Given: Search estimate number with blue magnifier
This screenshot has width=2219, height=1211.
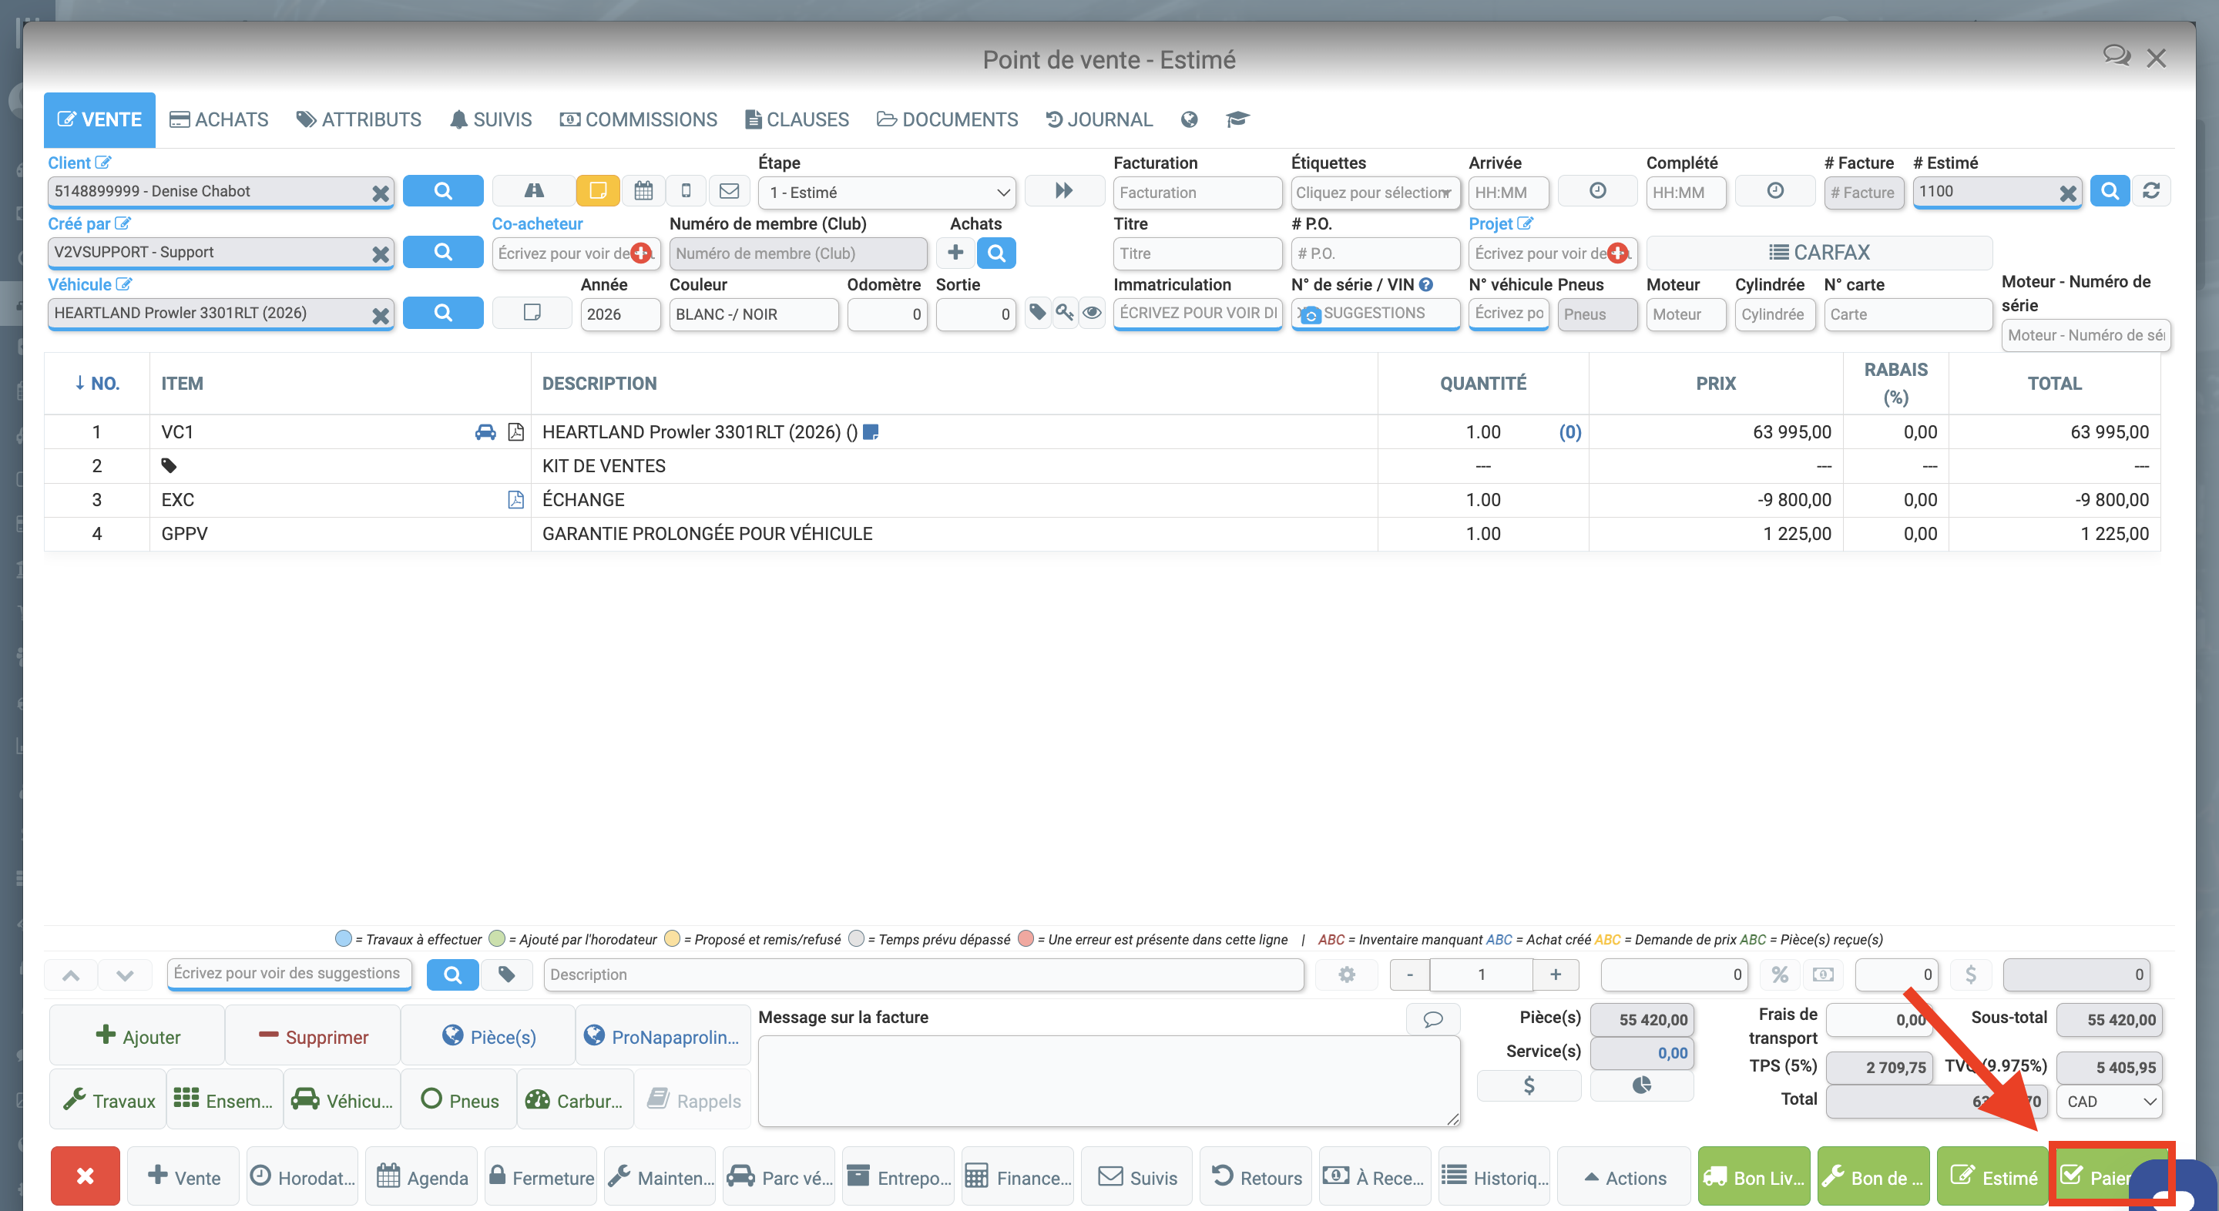Looking at the screenshot, I should click(2110, 191).
